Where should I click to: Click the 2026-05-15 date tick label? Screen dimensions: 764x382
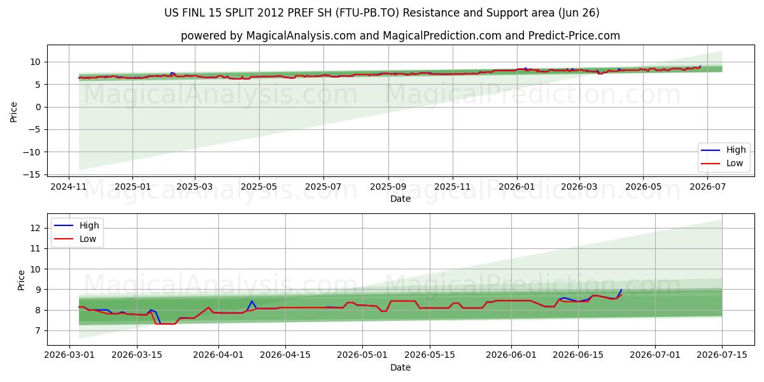click(x=429, y=356)
